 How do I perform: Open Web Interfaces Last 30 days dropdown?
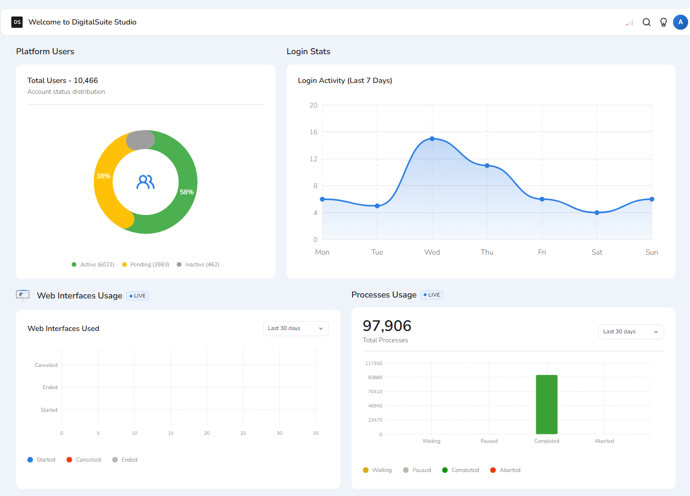[296, 329]
